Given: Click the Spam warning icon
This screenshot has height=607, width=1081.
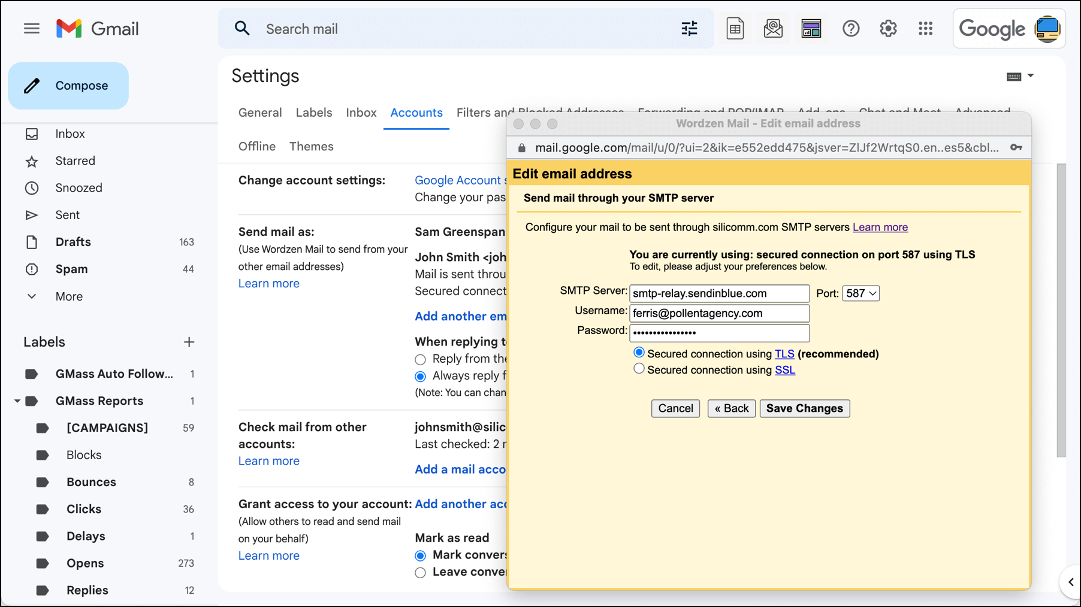Looking at the screenshot, I should (32, 269).
